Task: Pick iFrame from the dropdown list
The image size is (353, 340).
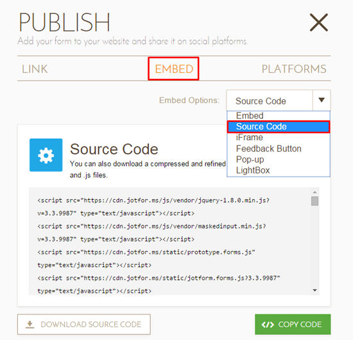Action: [279, 138]
